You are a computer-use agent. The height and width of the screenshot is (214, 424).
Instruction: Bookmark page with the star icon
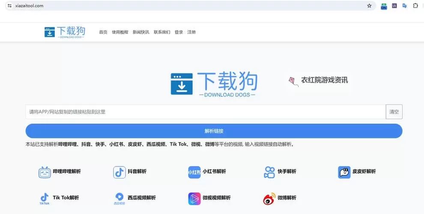pos(369,6)
